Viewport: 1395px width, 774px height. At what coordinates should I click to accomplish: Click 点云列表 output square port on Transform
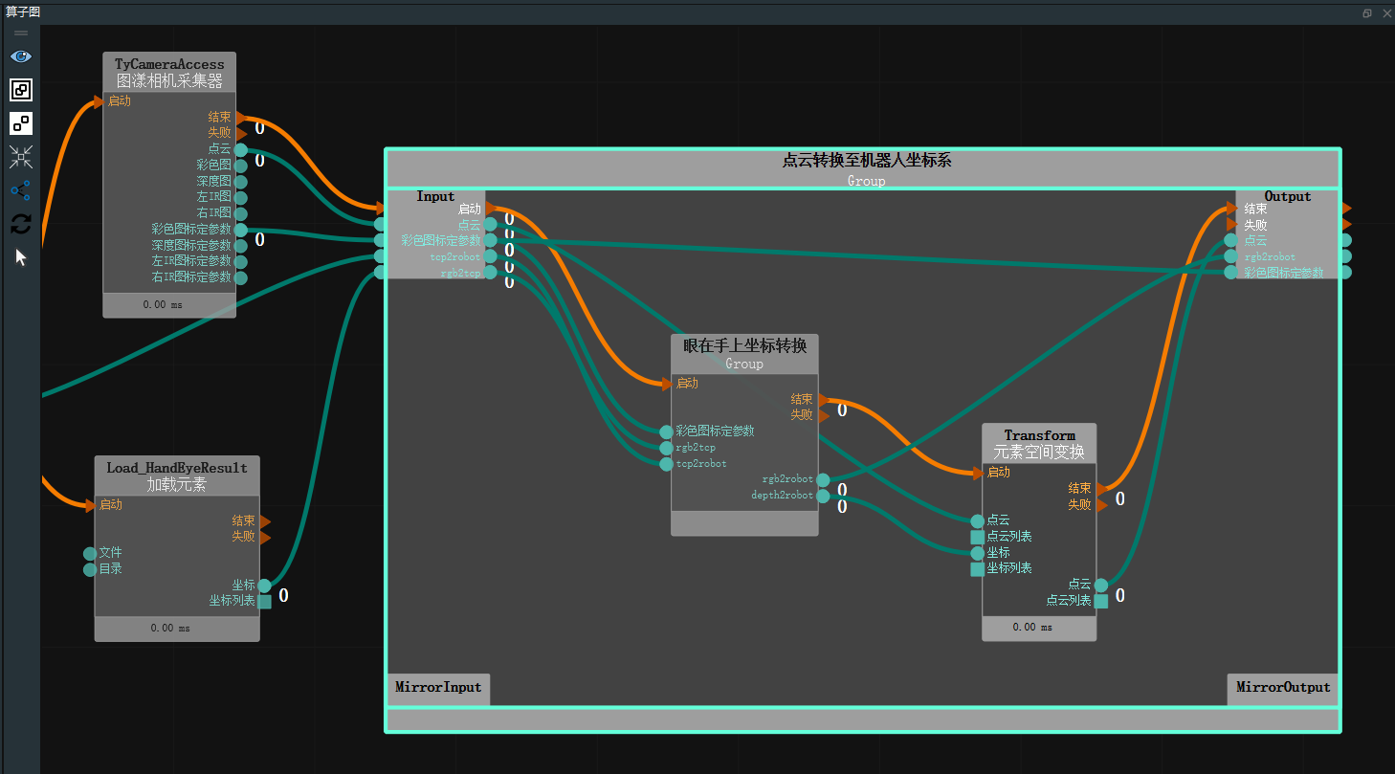click(1101, 602)
